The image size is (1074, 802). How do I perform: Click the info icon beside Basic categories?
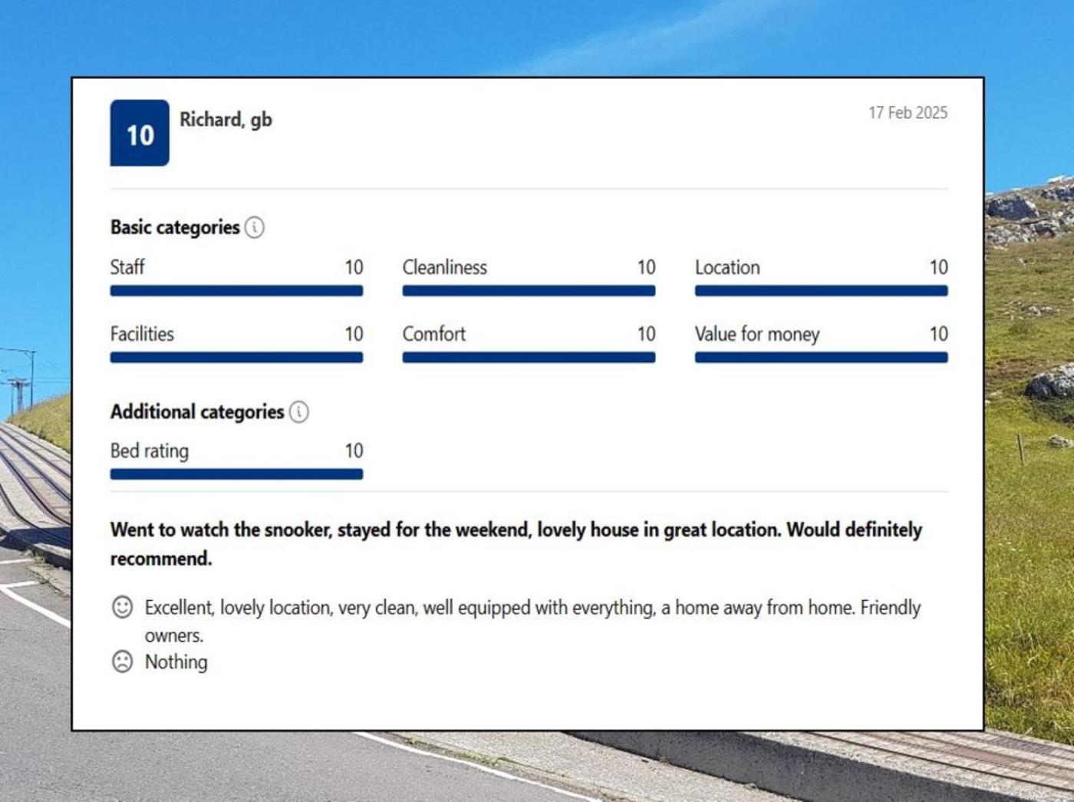click(254, 227)
